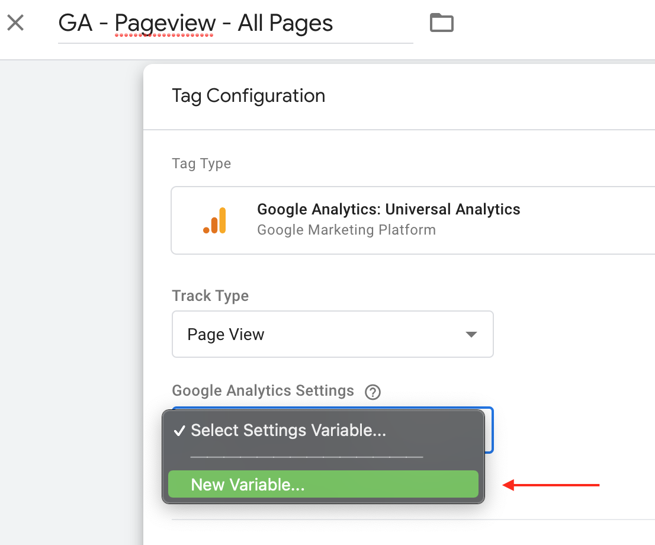The image size is (655, 545).
Task: Select the Universal Analytics tag type card
Action: [413, 220]
